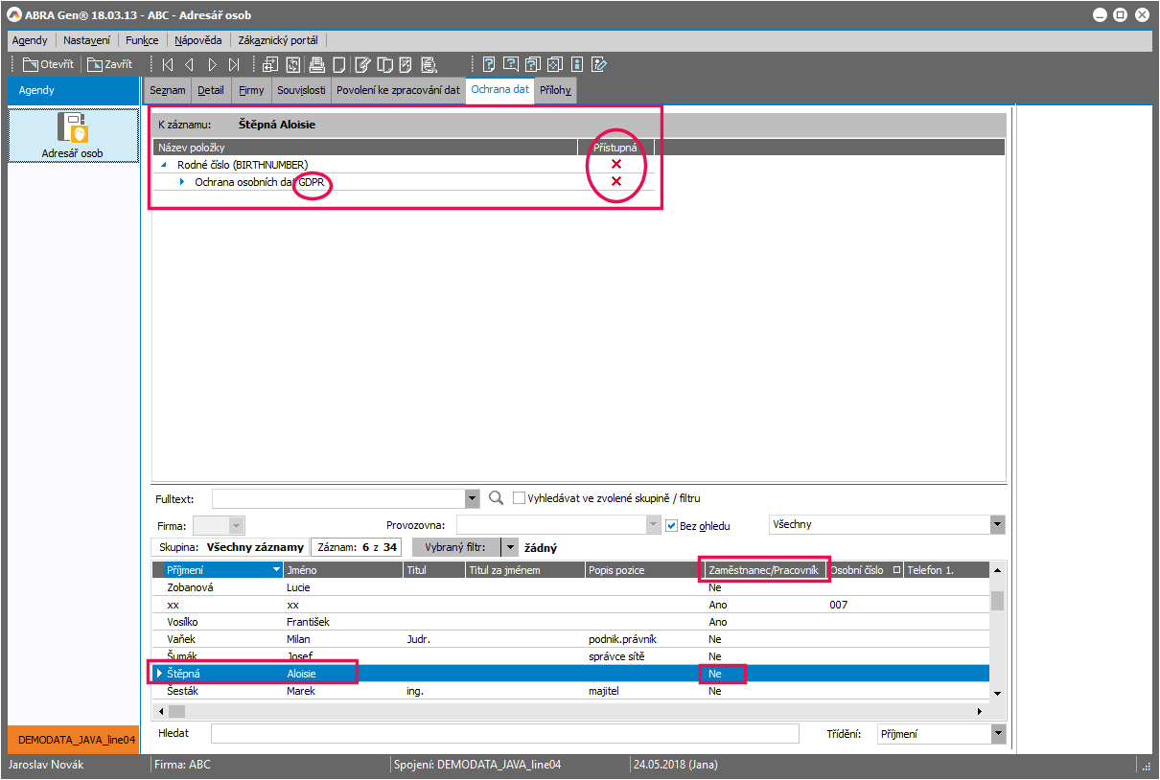Uncheck the 'Bez ohledu' checkbox

[x=672, y=525]
